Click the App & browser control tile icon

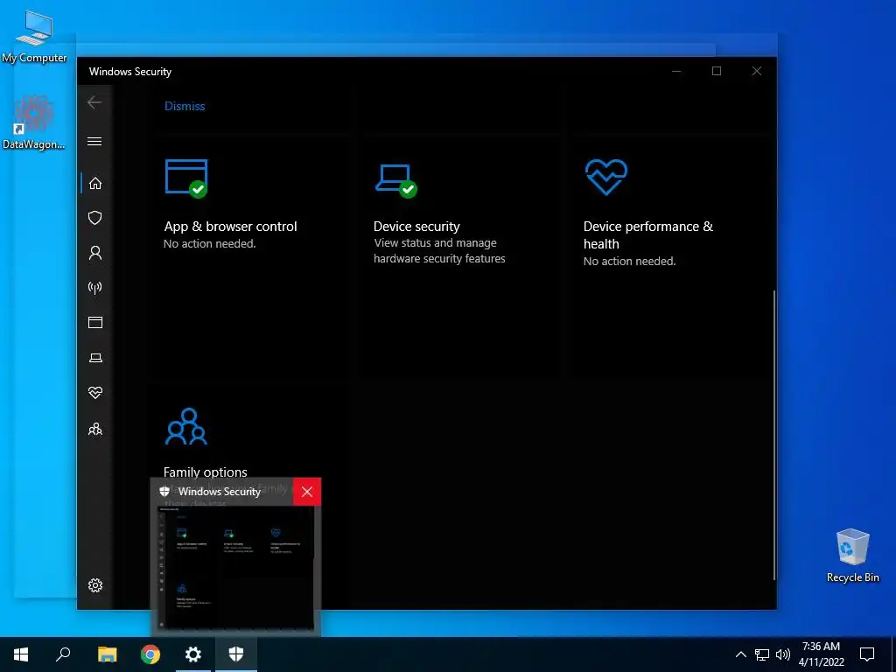(186, 178)
